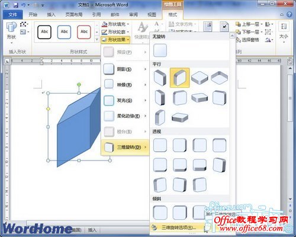Open 映像(R) reflection submenu

tap(125, 85)
